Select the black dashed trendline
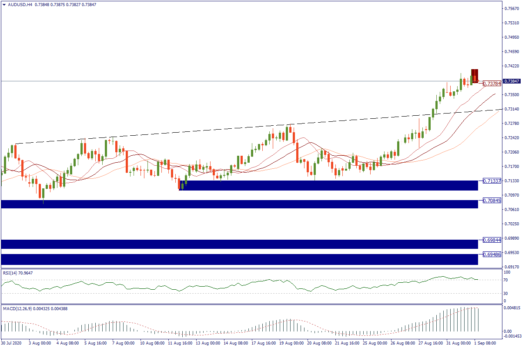This screenshot has height=348, width=522. click(217, 129)
